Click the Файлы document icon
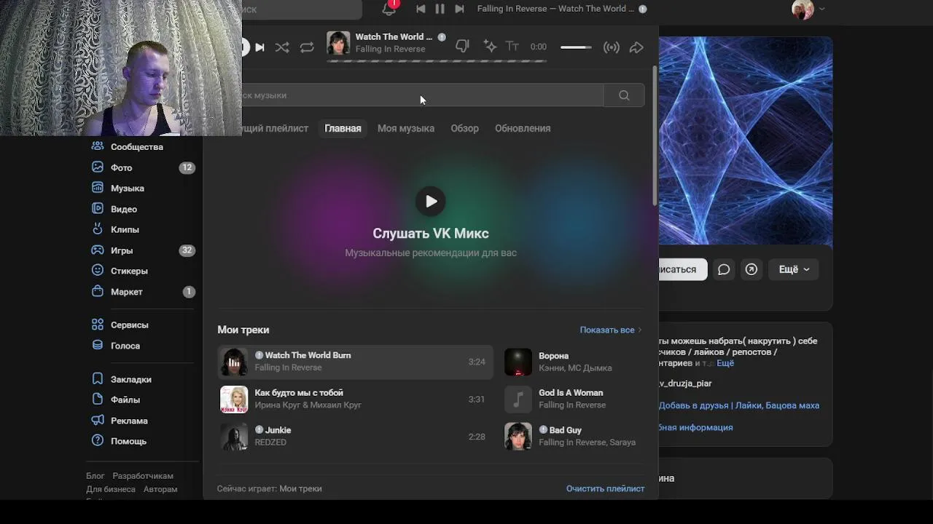933x524 pixels. pos(98,399)
